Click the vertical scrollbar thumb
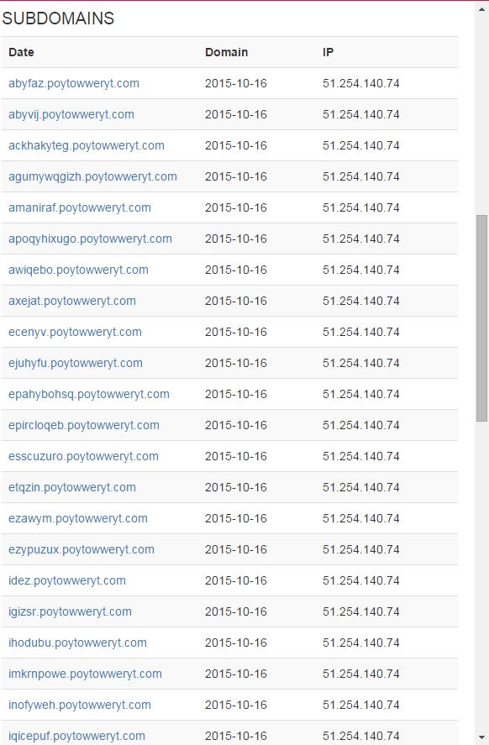489x745 pixels. 482,317
